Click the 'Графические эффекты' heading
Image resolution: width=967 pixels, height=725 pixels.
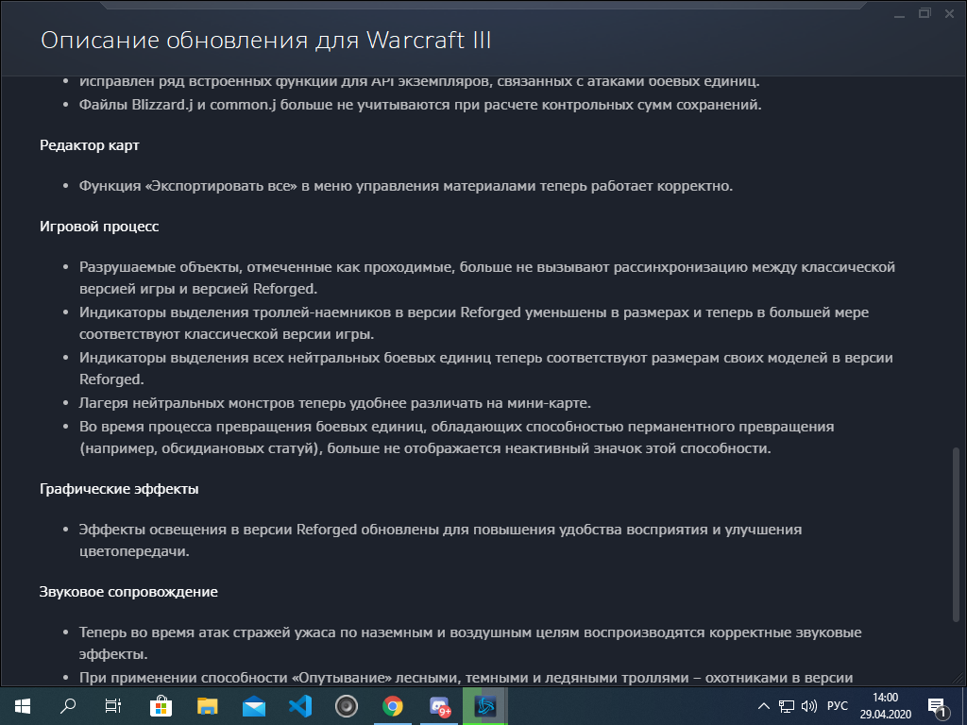click(x=119, y=489)
